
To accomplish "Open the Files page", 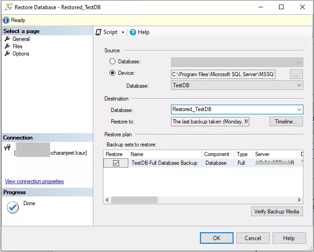I will [x=17, y=46].
